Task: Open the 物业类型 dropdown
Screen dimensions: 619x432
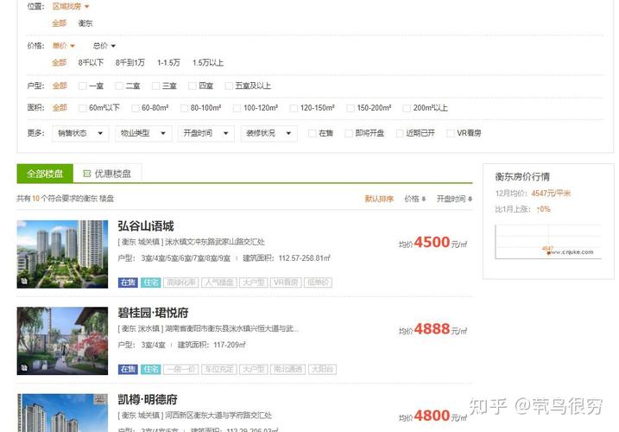Action: pyautogui.click(x=143, y=133)
